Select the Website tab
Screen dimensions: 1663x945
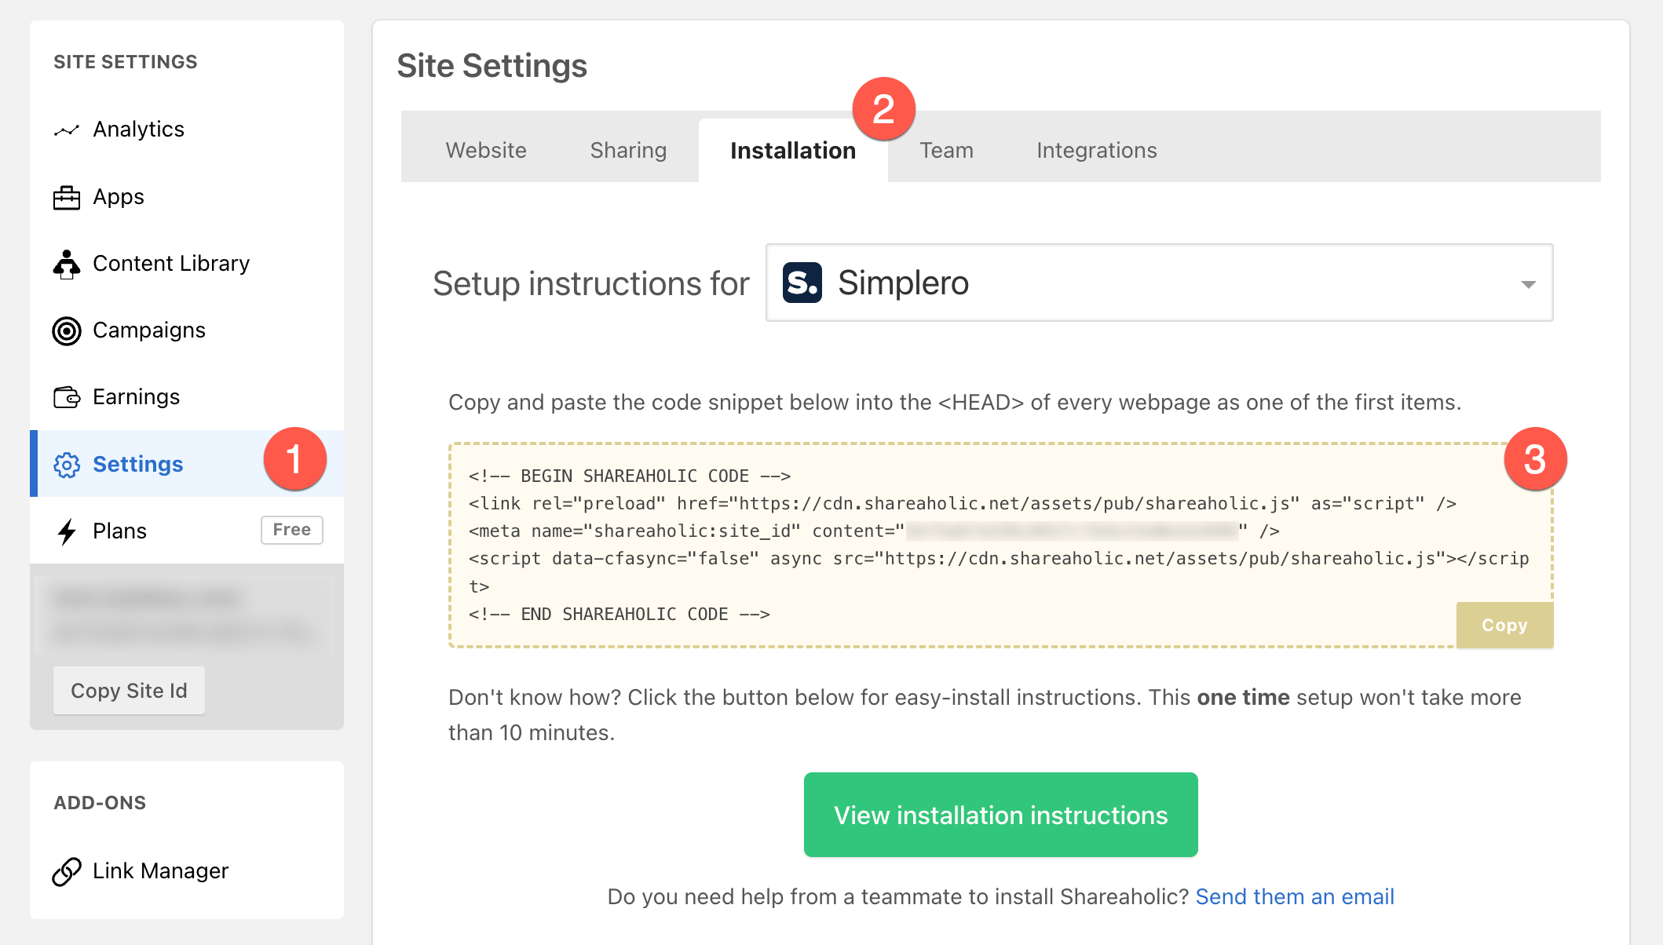click(x=485, y=149)
